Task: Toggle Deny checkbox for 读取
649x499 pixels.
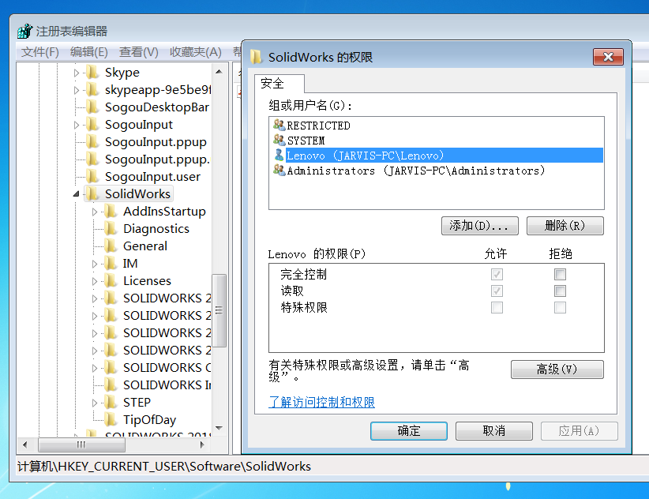Action: point(560,291)
